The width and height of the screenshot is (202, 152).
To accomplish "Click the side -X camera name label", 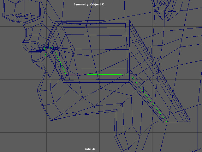I will (x=90, y=149).
